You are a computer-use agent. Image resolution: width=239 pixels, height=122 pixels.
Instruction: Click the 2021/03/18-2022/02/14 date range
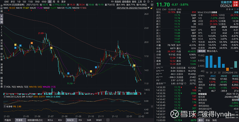pos(132,8)
